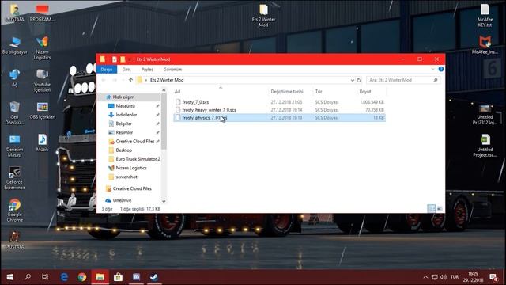The height and width of the screenshot is (285, 506).
Task: Open taskbar search magnifier
Action: 28,277
